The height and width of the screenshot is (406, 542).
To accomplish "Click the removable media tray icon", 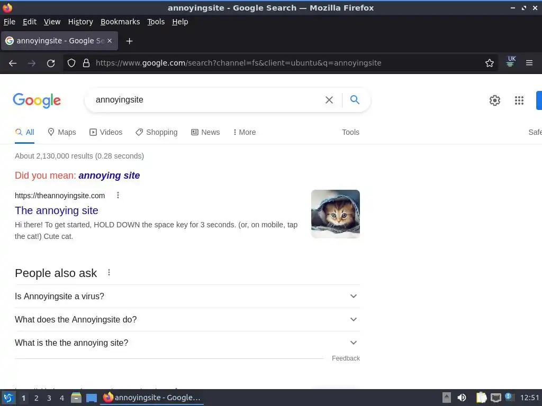I will tap(447, 398).
